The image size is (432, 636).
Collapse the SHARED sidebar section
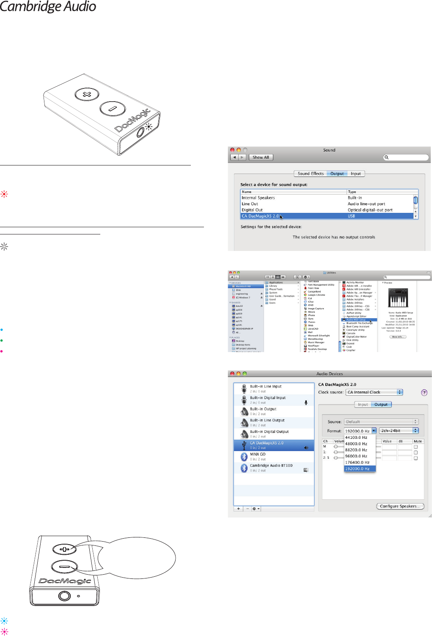230,303
